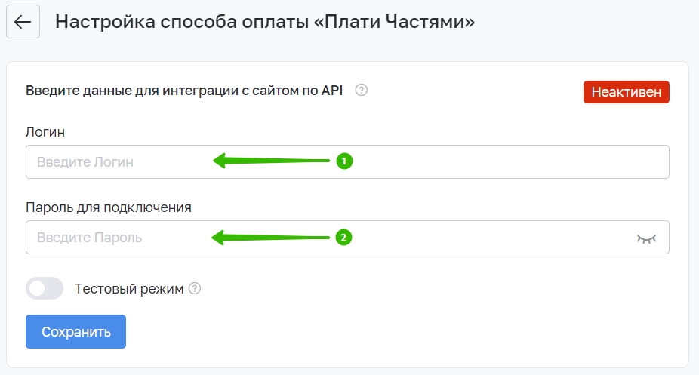Go back using the left arrow button

pyautogui.click(x=23, y=22)
